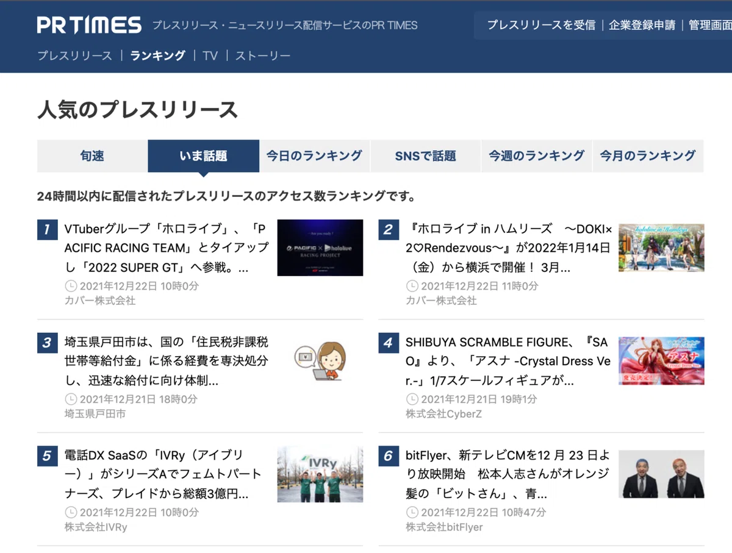Click the rank 2 number badge

pos(388,230)
